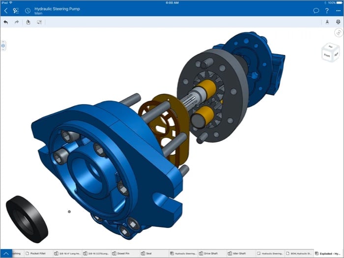Open the BOM_Hydraulic St... tab
Viewport: 344px width, 258px height.
click(x=299, y=254)
